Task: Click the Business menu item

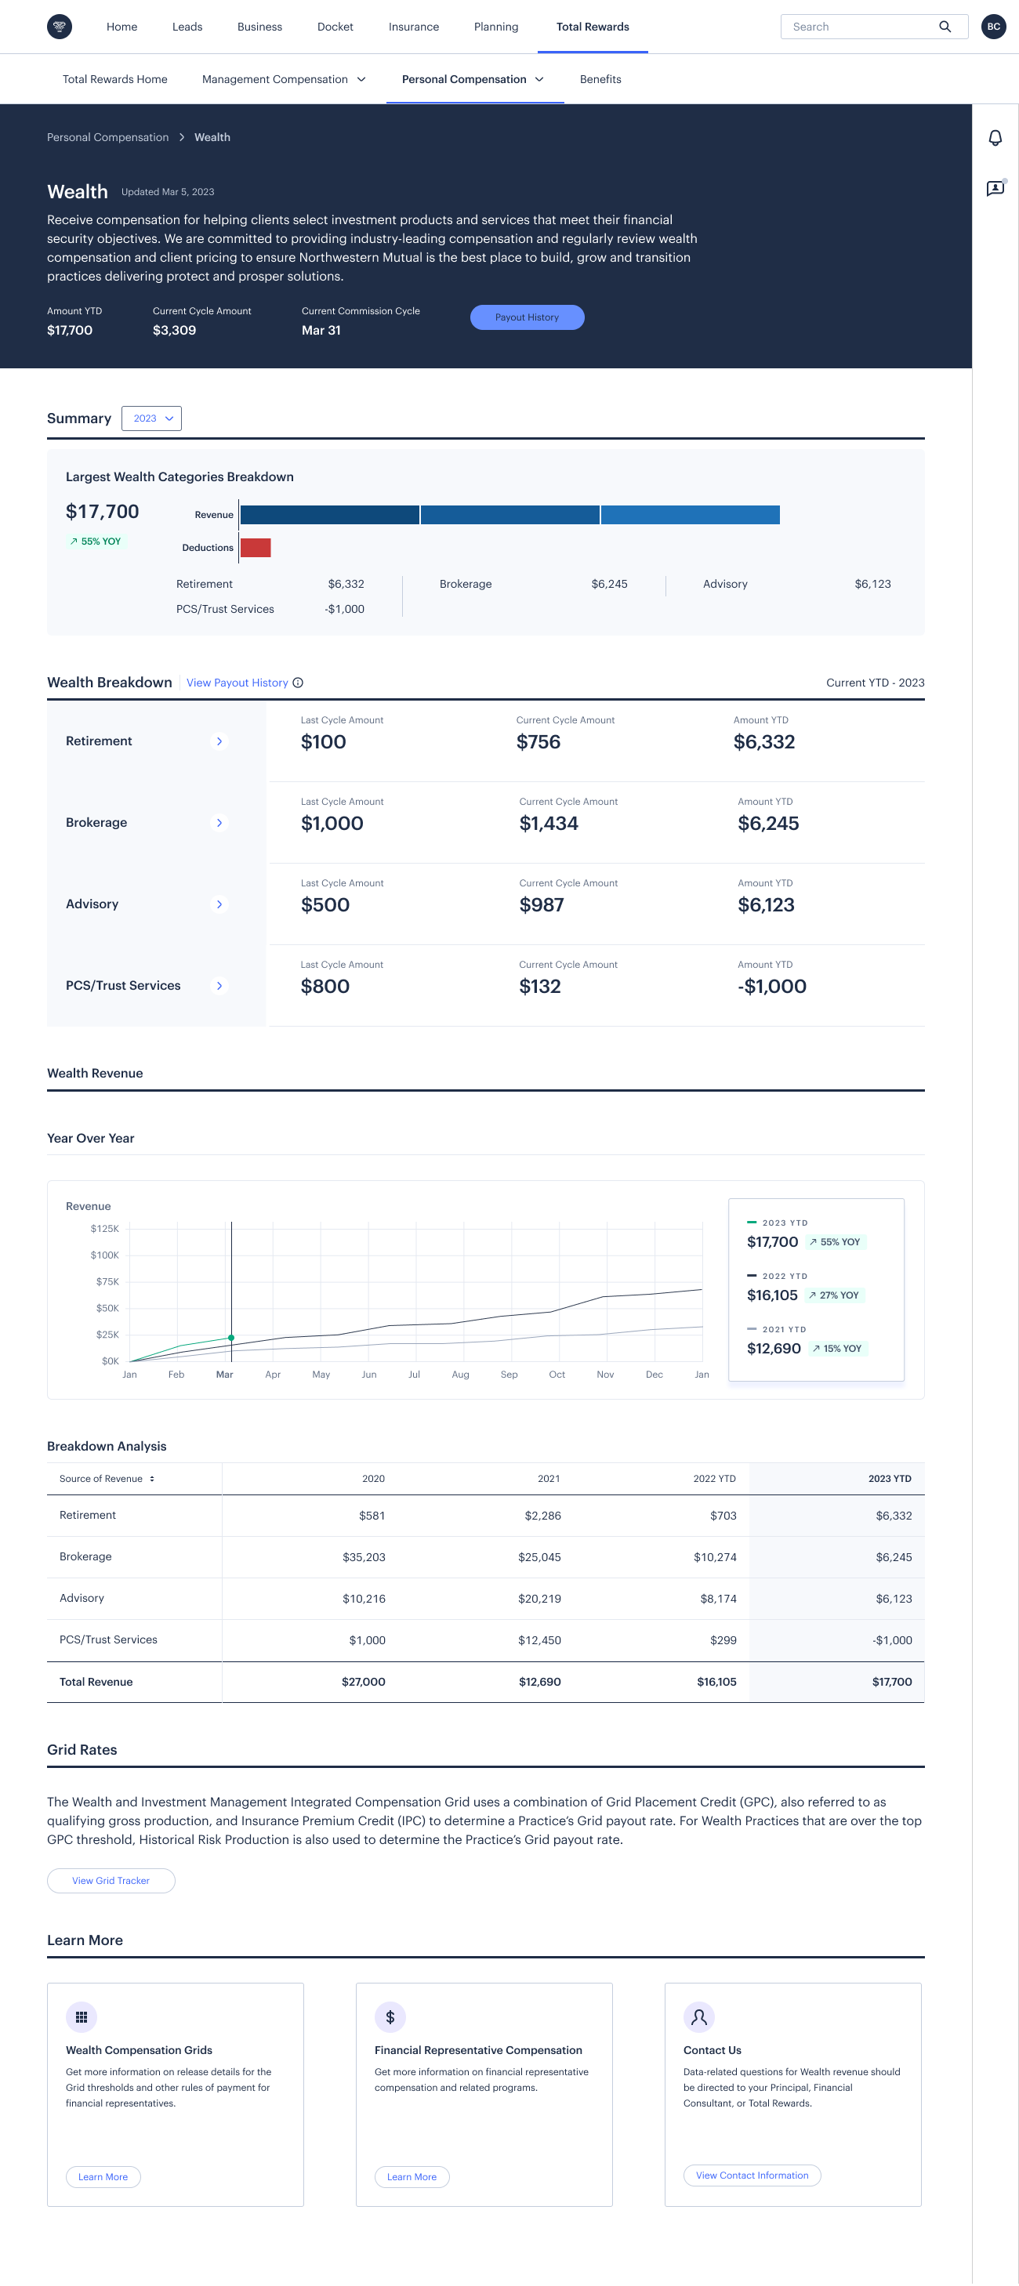Action: tap(260, 27)
